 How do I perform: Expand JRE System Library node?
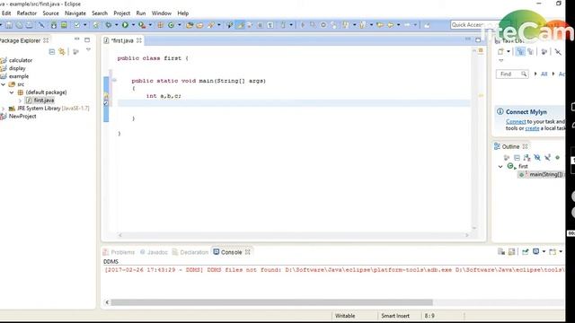tap(4, 109)
